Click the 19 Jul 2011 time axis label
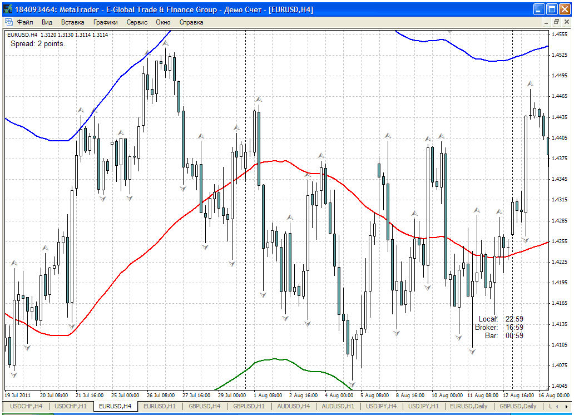The width and height of the screenshot is (574, 415). point(18,395)
